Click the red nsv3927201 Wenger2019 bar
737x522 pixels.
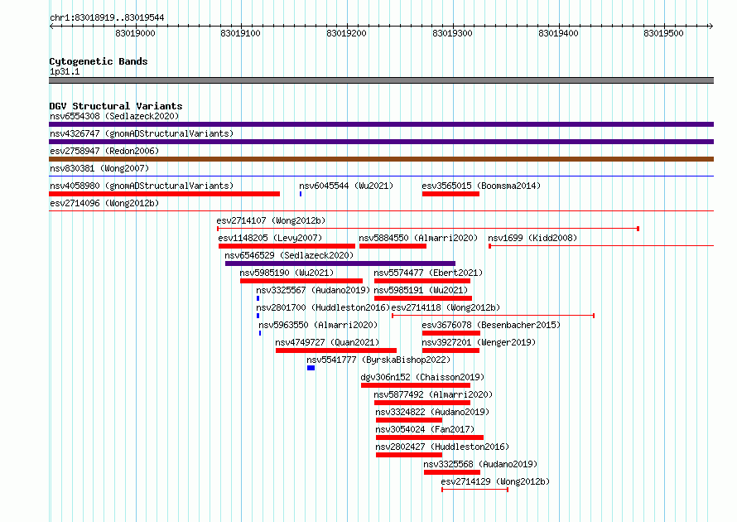[450, 350]
